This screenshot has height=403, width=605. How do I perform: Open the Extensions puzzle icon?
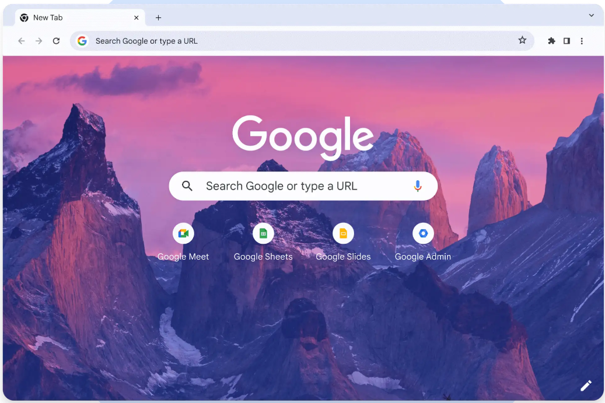pyautogui.click(x=551, y=41)
